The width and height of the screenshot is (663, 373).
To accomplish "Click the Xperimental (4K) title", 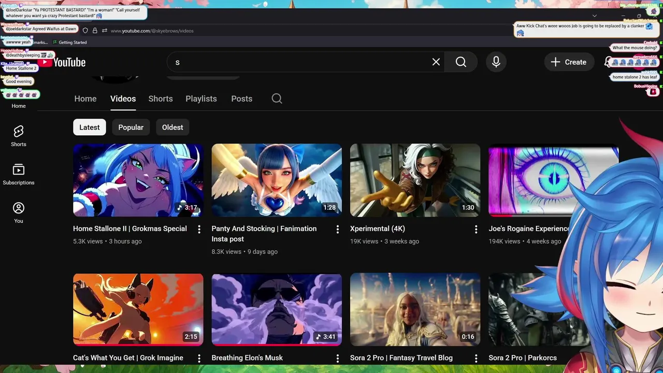I will tap(378, 228).
